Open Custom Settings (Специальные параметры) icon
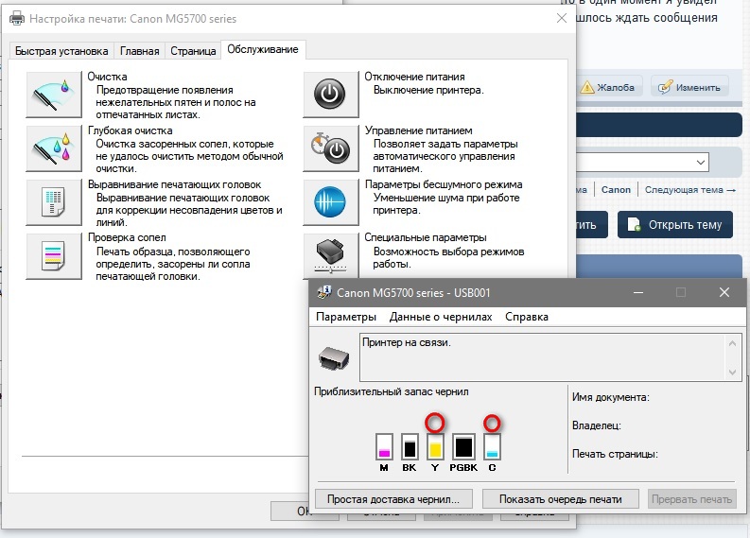 point(331,256)
